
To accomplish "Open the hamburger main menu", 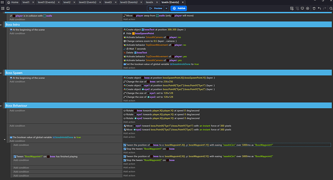I will (x=2, y=2).
